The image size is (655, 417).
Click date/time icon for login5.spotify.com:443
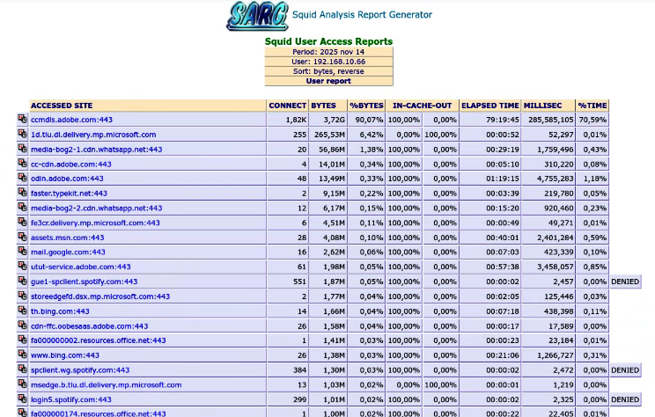(22, 399)
